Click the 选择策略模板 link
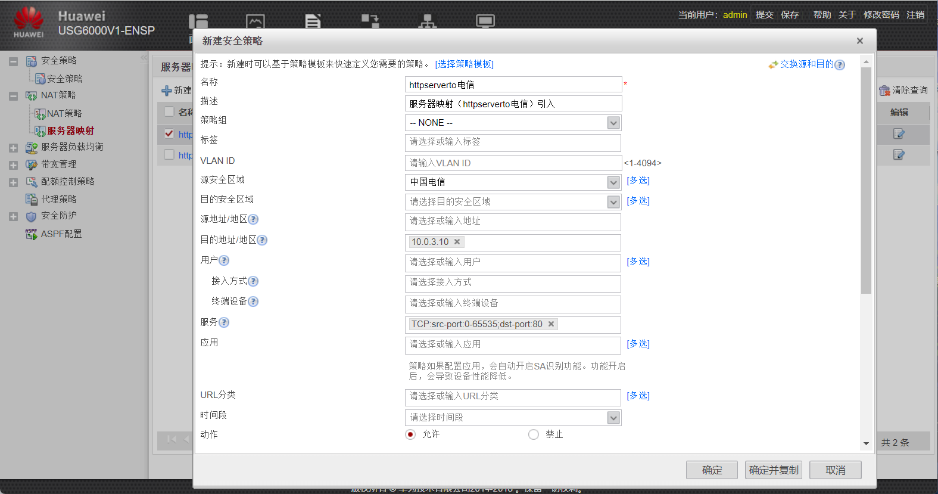Screen dimensions: 938x494 tap(464, 64)
